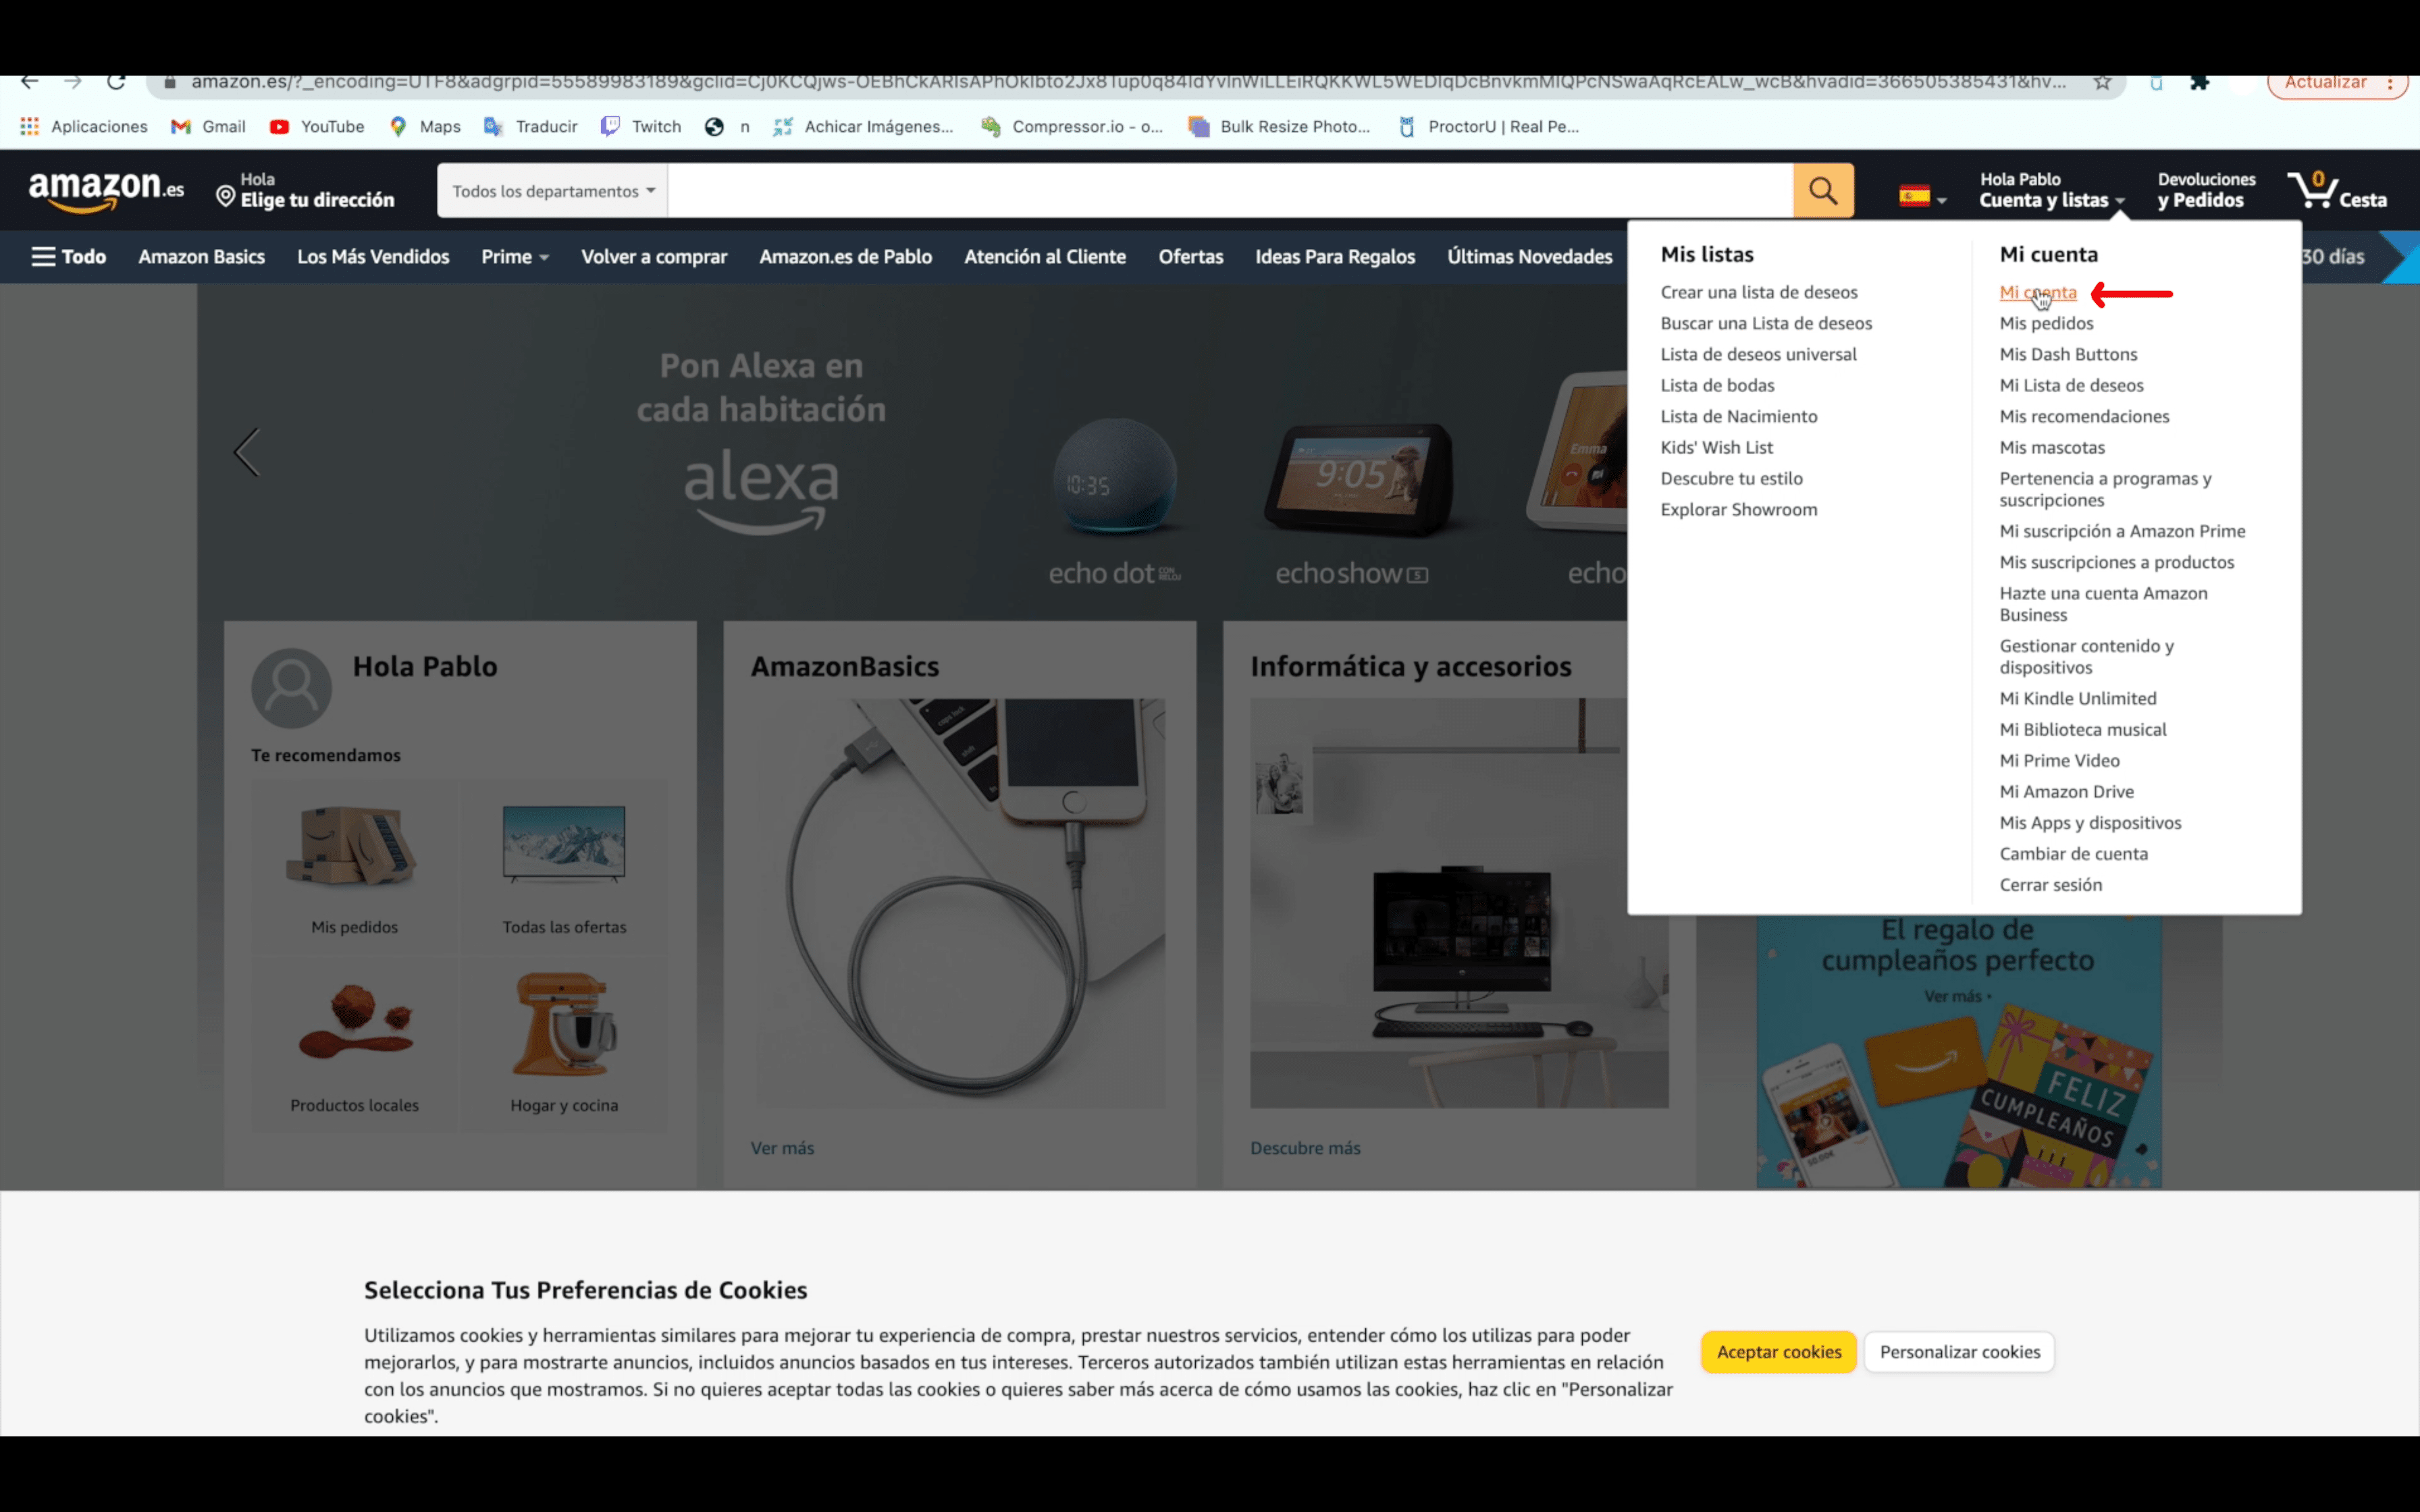Click the browser refresh icon
2420x1512 pixels.
117,82
